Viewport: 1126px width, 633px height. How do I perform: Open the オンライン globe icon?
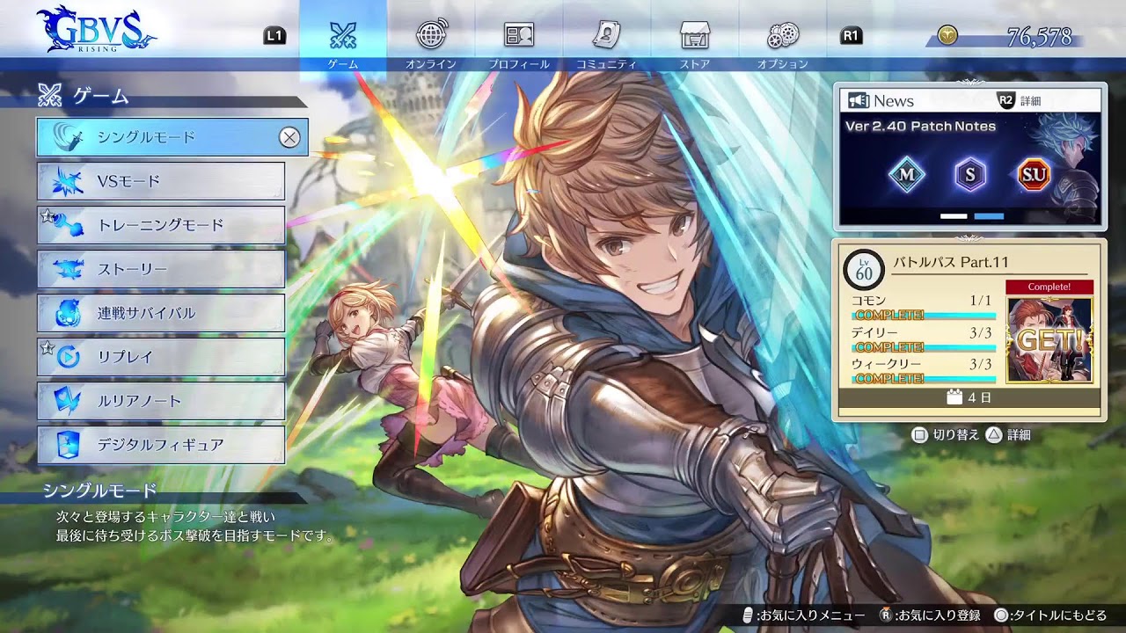click(431, 35)
